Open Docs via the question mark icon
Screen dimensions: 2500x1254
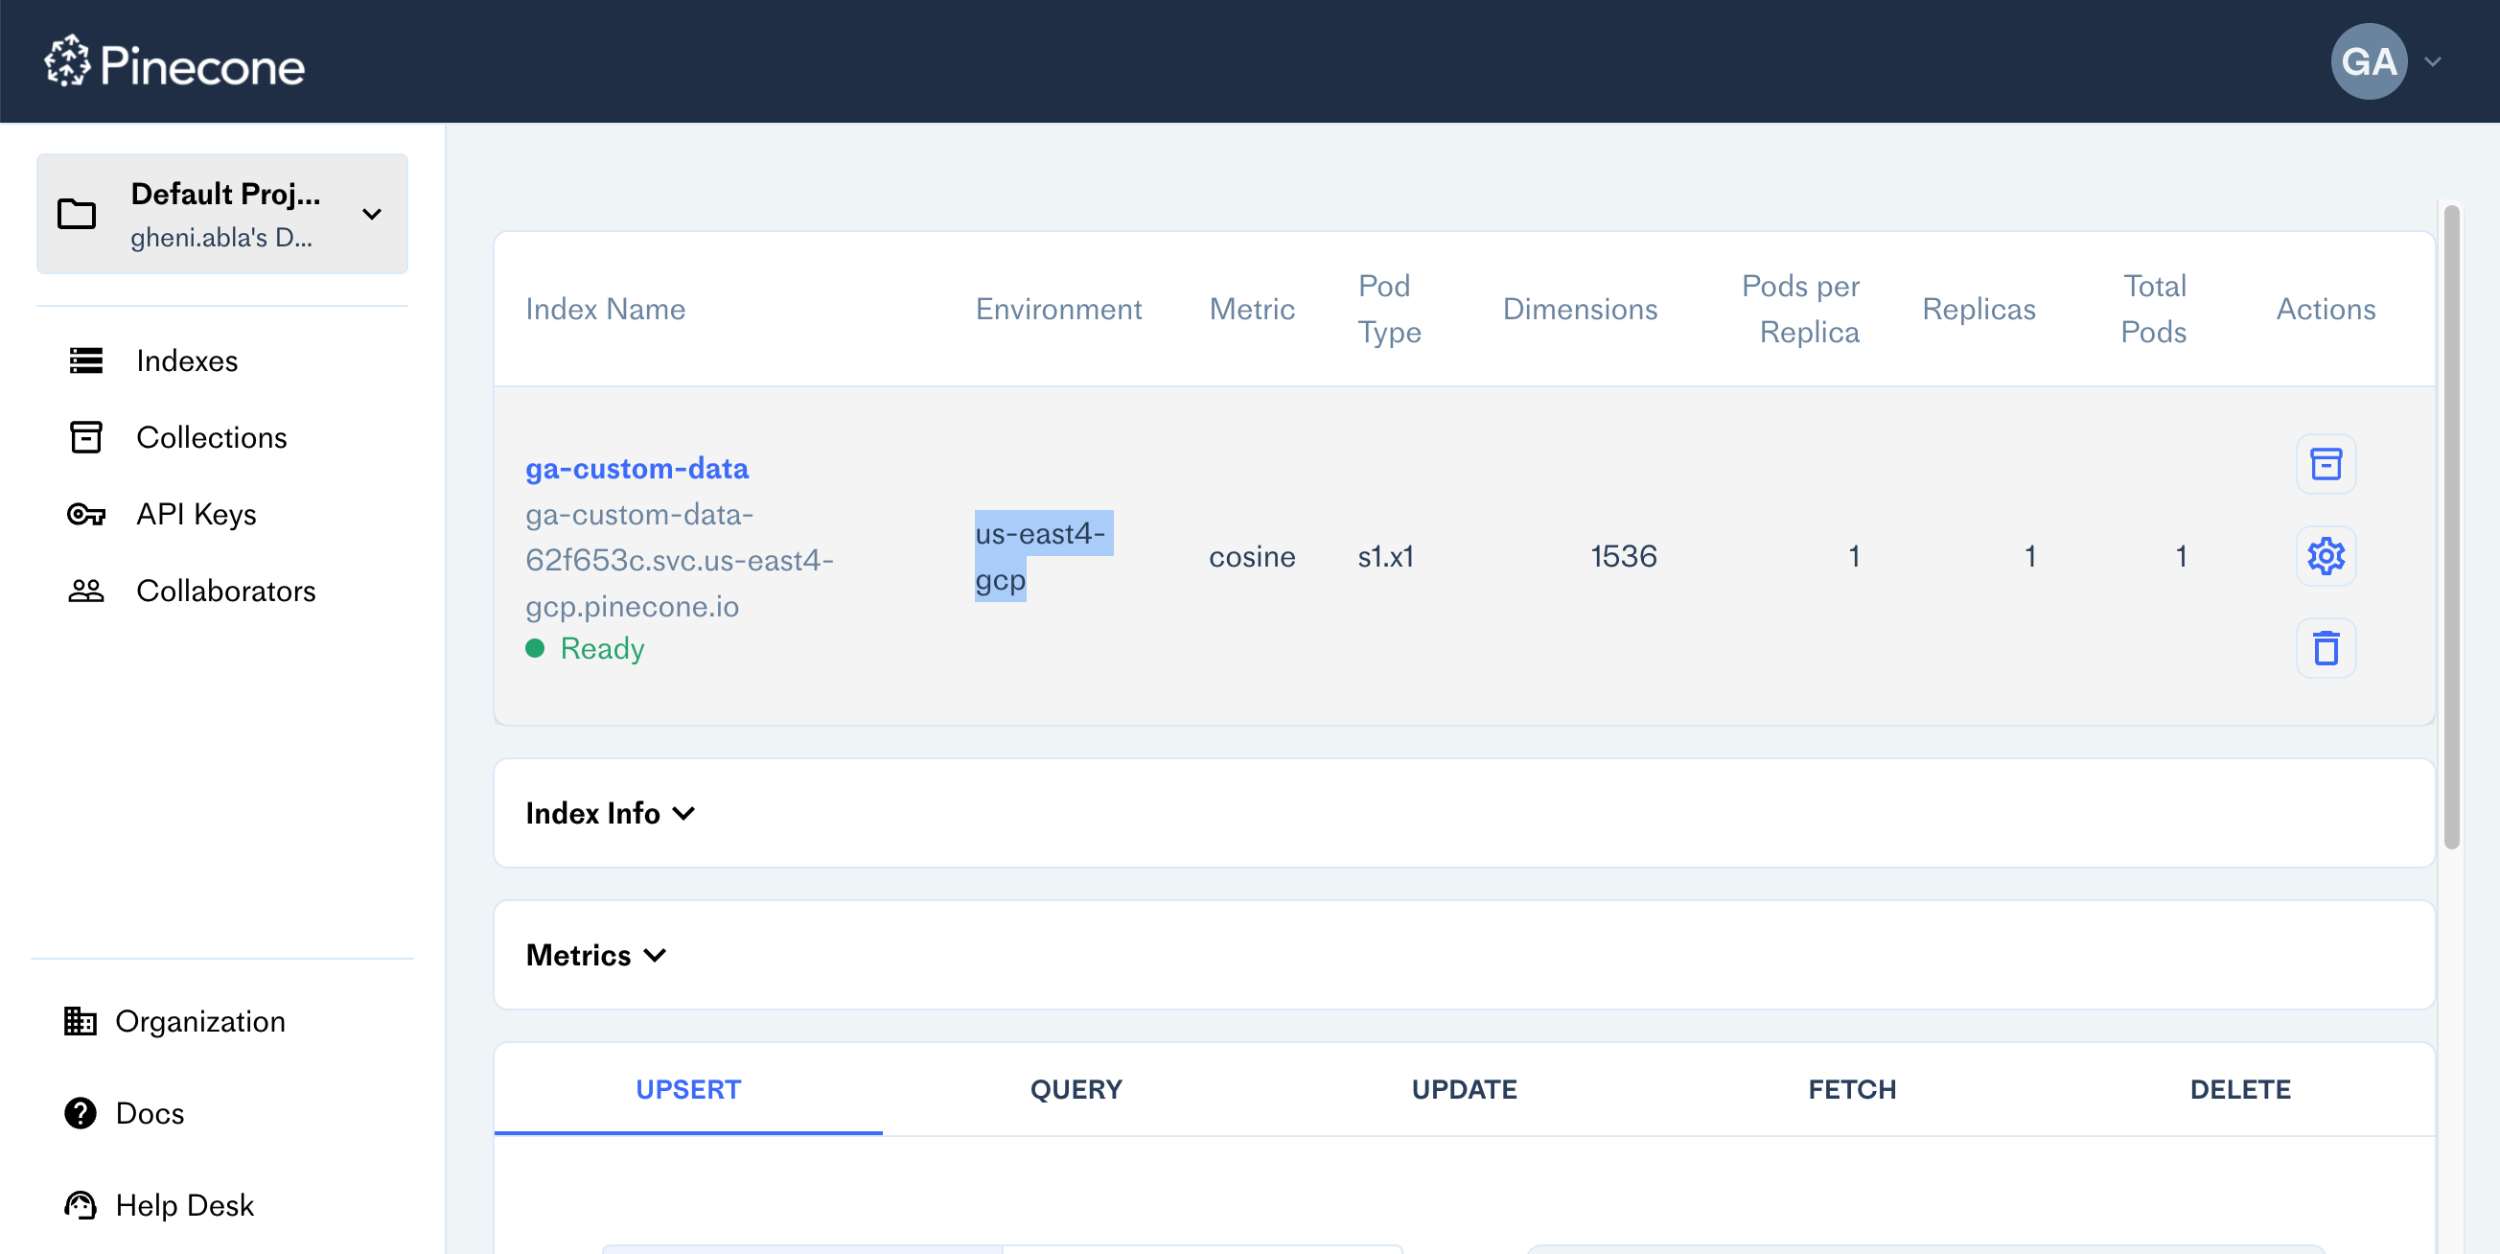click(81, 1113)
